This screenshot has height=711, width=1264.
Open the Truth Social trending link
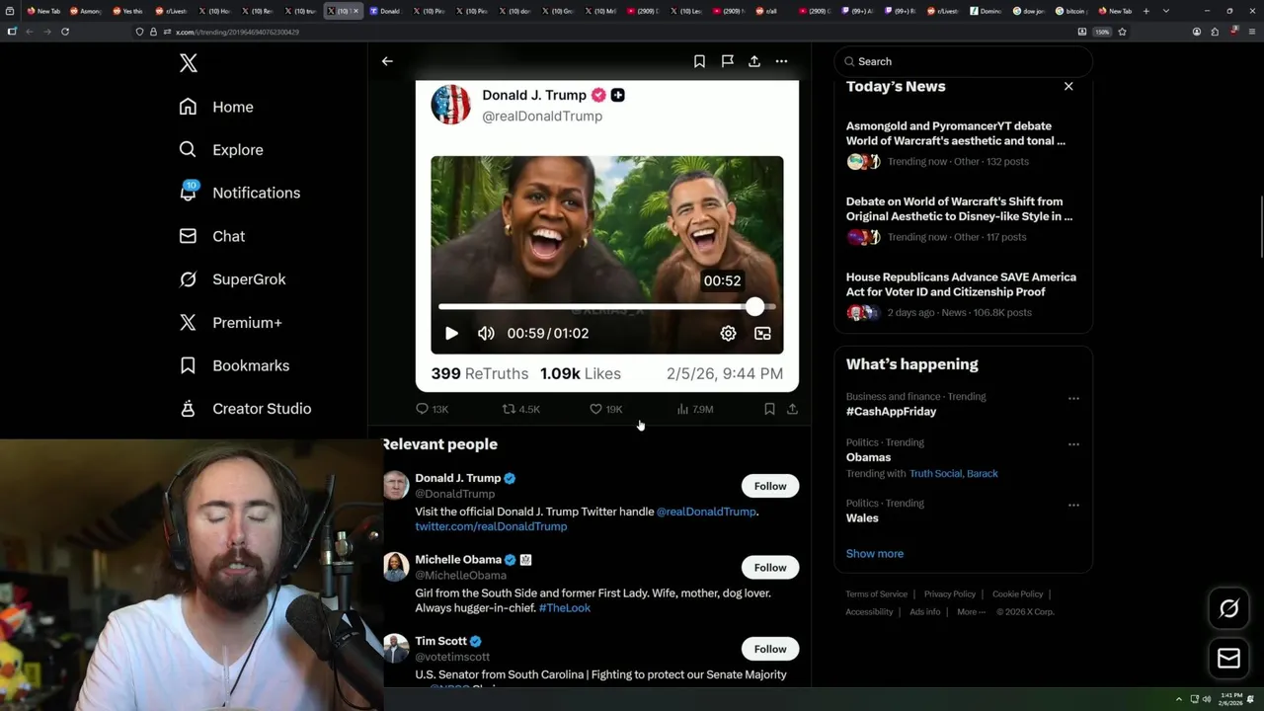point(935,474)
